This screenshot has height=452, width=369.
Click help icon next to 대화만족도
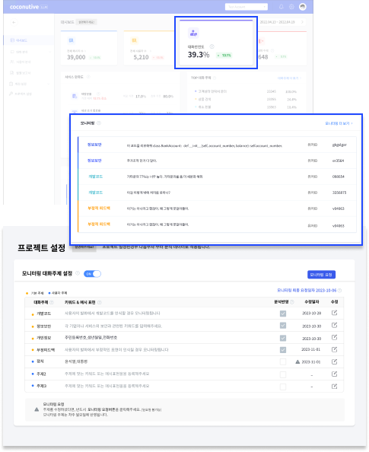pyautogui.click(x=212, y=46)
